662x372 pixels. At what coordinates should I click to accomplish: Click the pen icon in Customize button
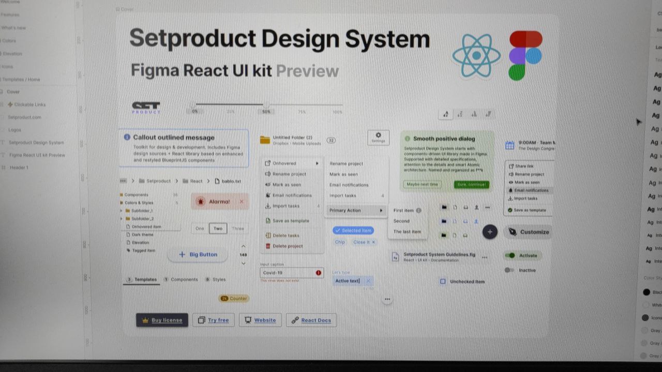click(x=512, y=232)
